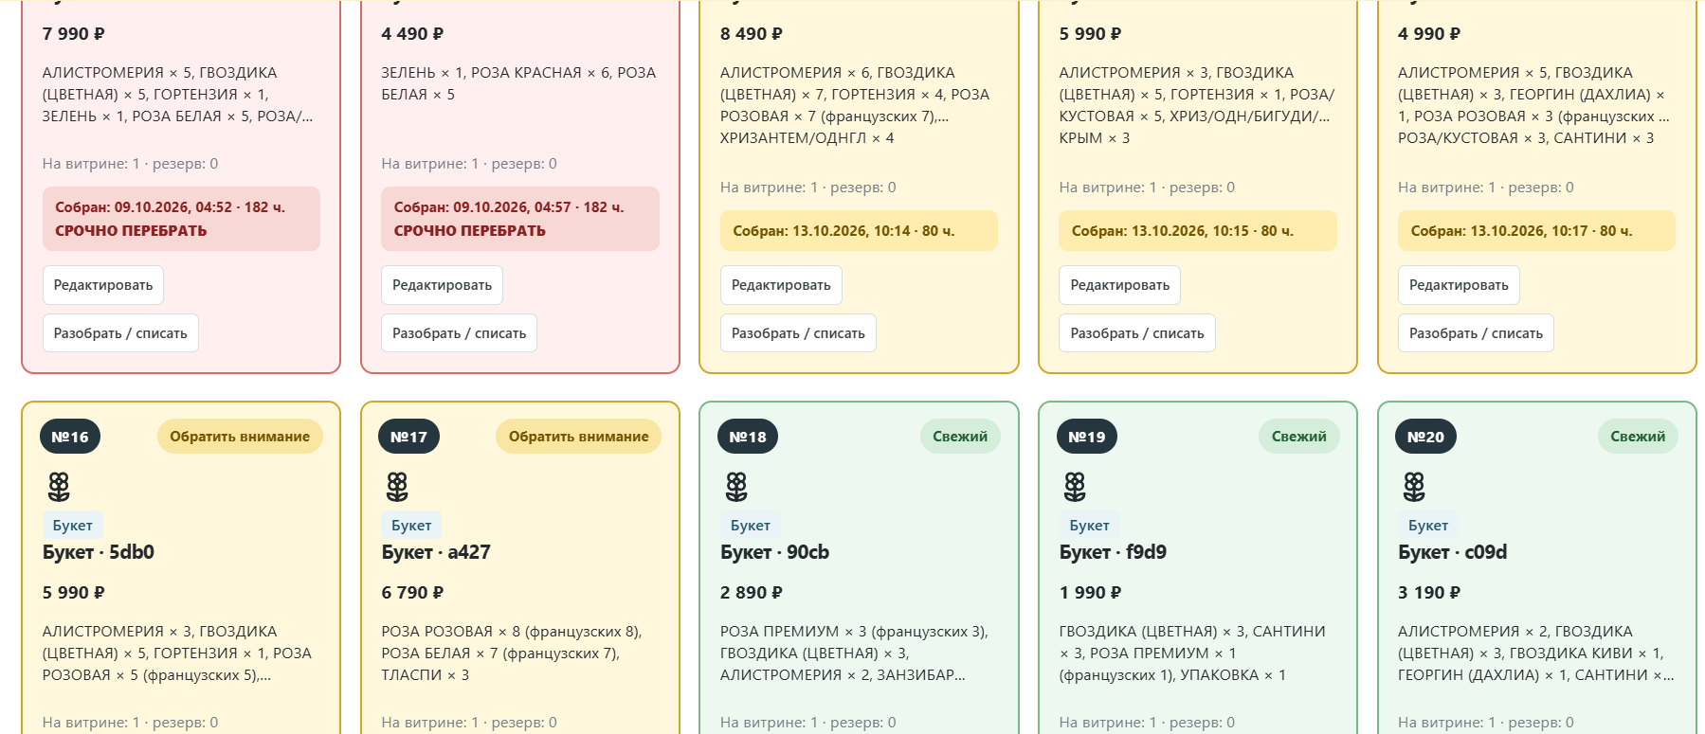Screen dimensions: 1705x734
Task: Click the title 'Букет · a427'
Action: pos(436,552)
